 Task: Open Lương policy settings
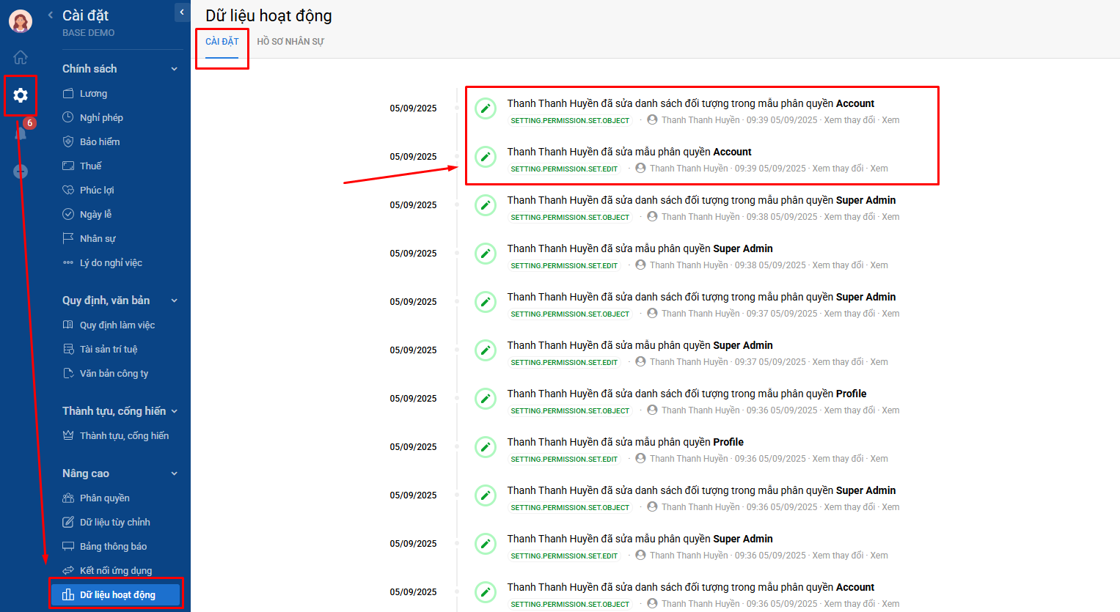tap(93, 93)
